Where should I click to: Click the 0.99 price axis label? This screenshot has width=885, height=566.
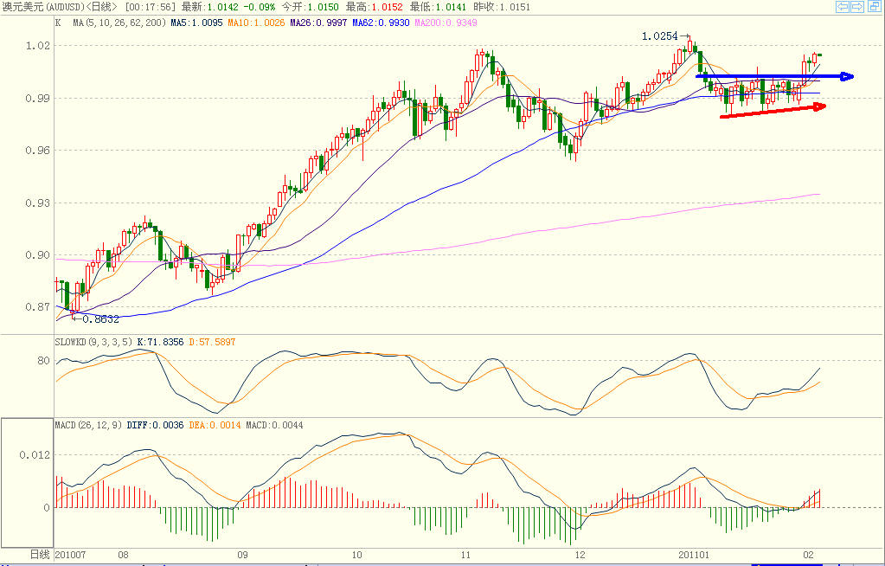click(38, 99)
